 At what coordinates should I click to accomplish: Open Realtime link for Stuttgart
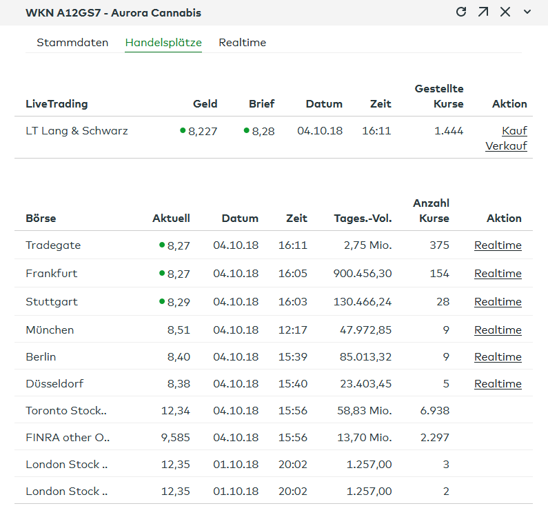tap(498, 302)
